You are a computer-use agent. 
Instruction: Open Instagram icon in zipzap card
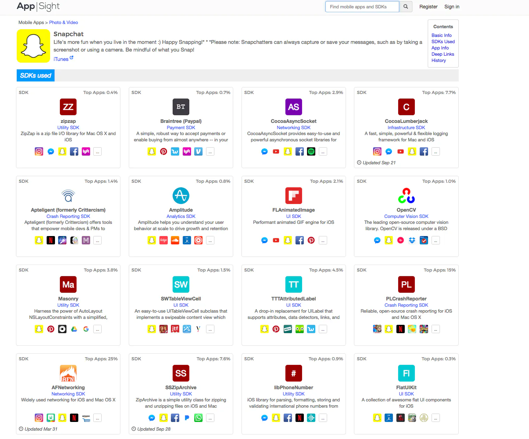(39, 151)
